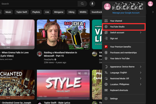Show more category chips with right arrow
Image resolution: width=156 pixels, height=104 pixels.
(153, 12)
